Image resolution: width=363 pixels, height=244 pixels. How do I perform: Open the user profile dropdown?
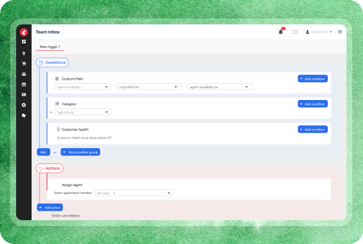(318, 32)
